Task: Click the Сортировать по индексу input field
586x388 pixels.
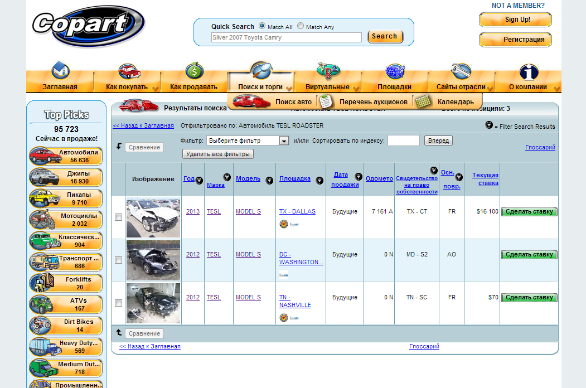Action: [404, 140]
